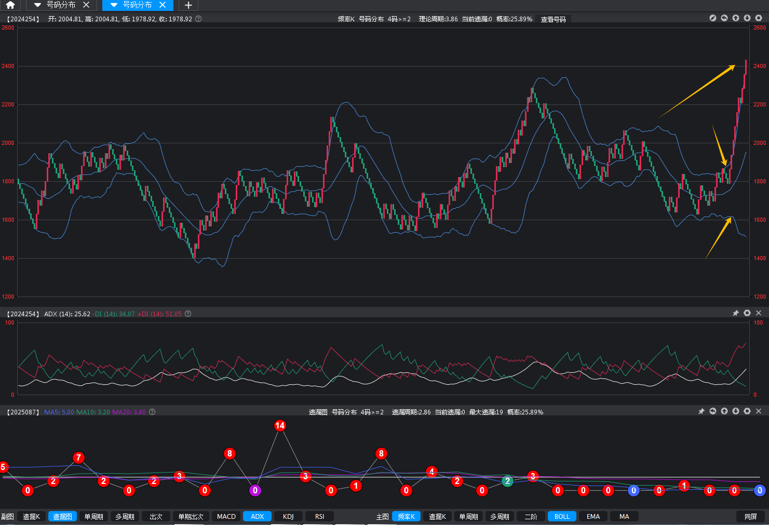Close the 遗漏图 sub-panel
This screenshot has height=525, width=769.
click(759, 411)
